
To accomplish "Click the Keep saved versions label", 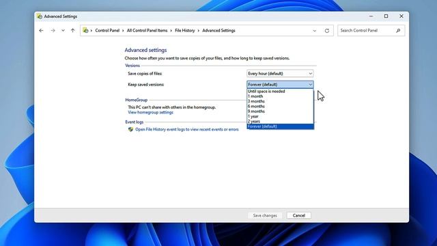I will click(x=145, y=85).
